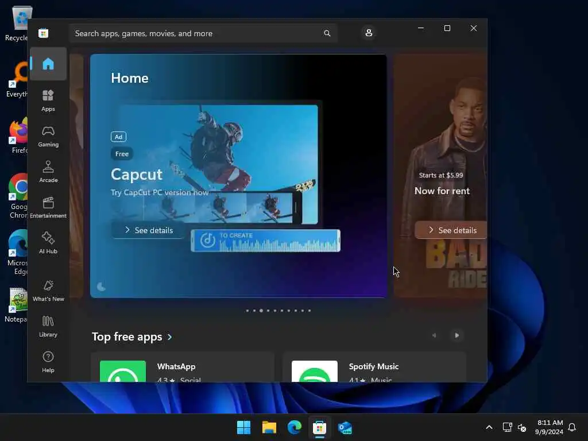This screenshot has height=441, width=588.
Task: Open the Home section in Store sidebar
Action: (48, 64)
